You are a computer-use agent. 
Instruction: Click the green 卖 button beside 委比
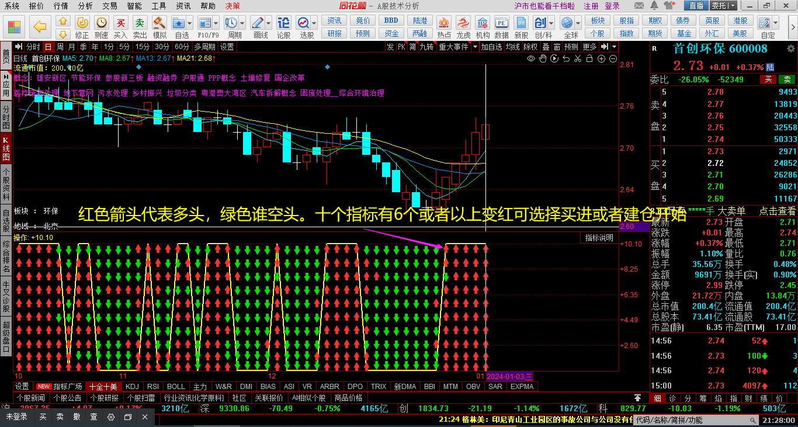(x=787, y=79)
